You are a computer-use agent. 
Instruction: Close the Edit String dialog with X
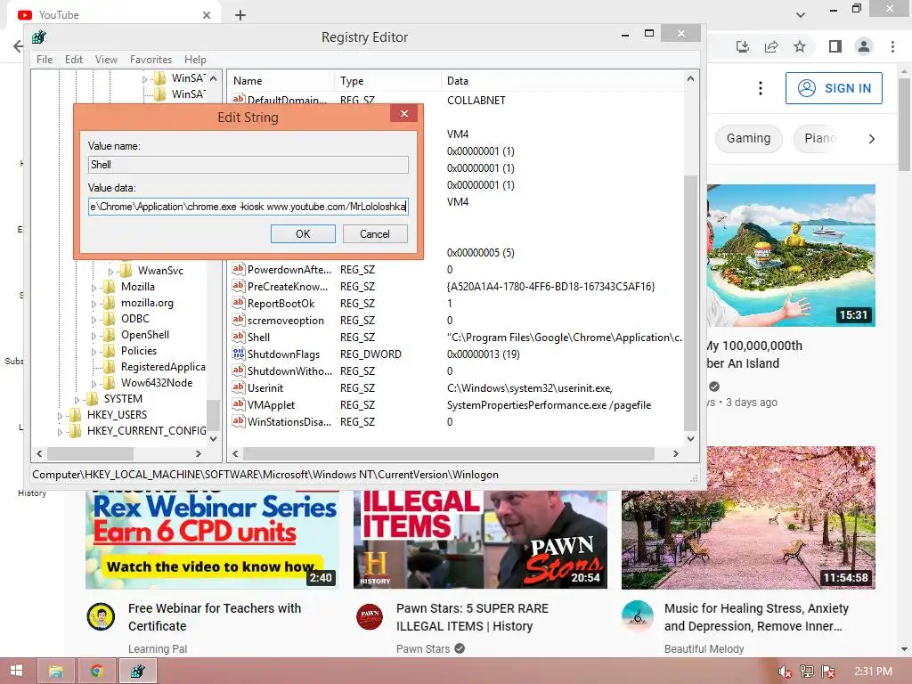click(x=404, y=113)
